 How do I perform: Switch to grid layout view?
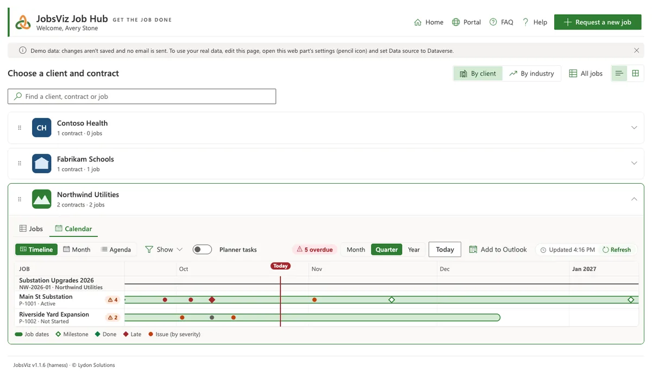635,73
